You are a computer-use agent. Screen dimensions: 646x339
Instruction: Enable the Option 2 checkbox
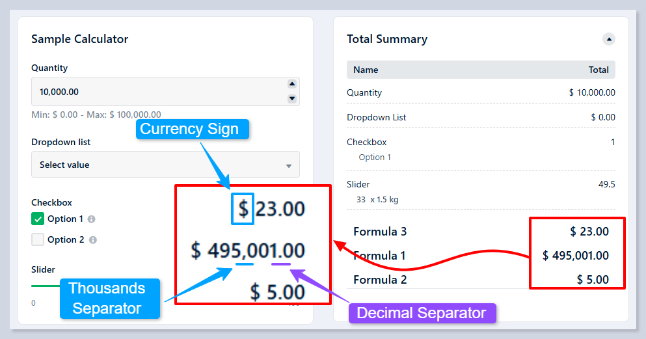[x=38, y=239]
